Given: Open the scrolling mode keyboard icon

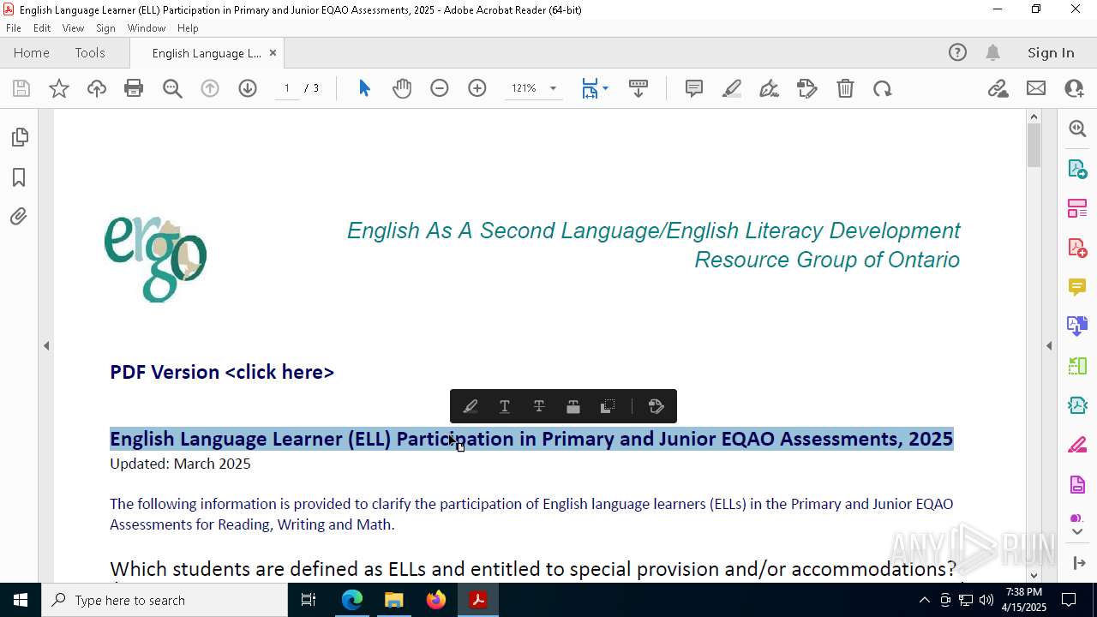Looking at the screenshot, I should coord(638,88).
